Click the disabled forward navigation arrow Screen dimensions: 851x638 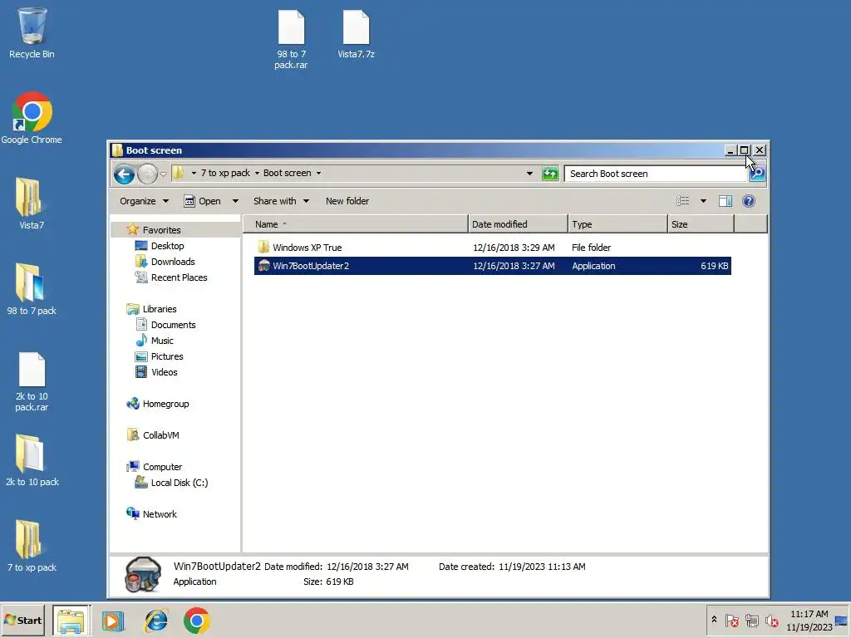(146, 174)
